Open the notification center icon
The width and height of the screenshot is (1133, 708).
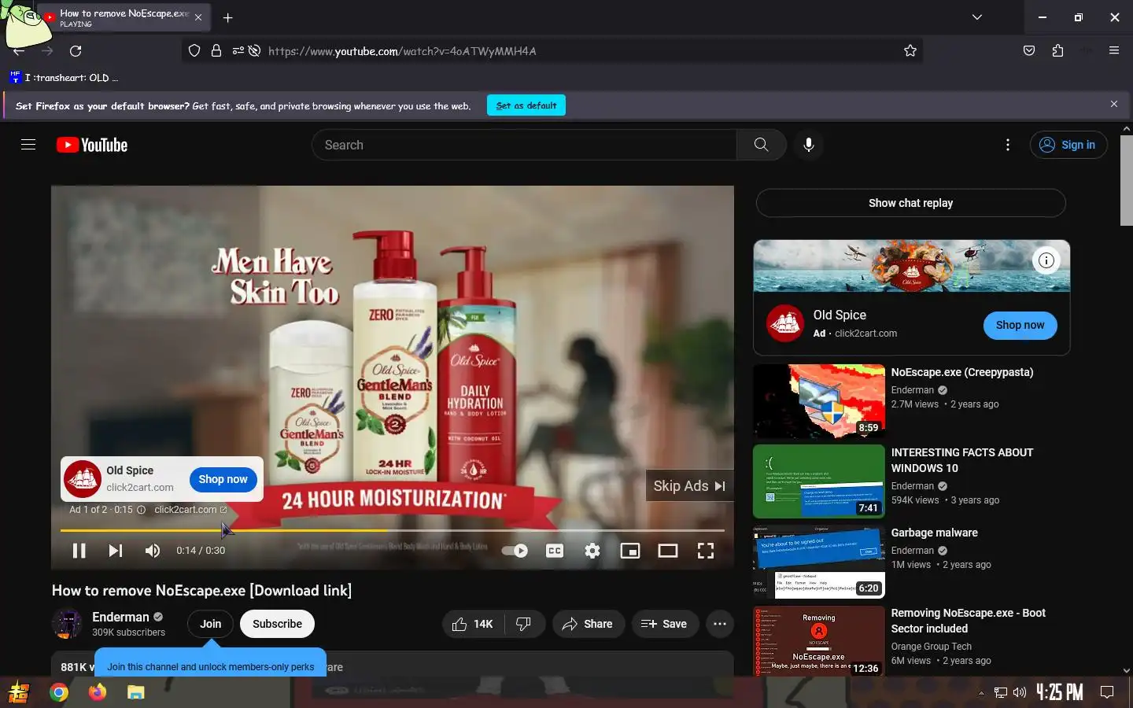tap(1107, 692)
